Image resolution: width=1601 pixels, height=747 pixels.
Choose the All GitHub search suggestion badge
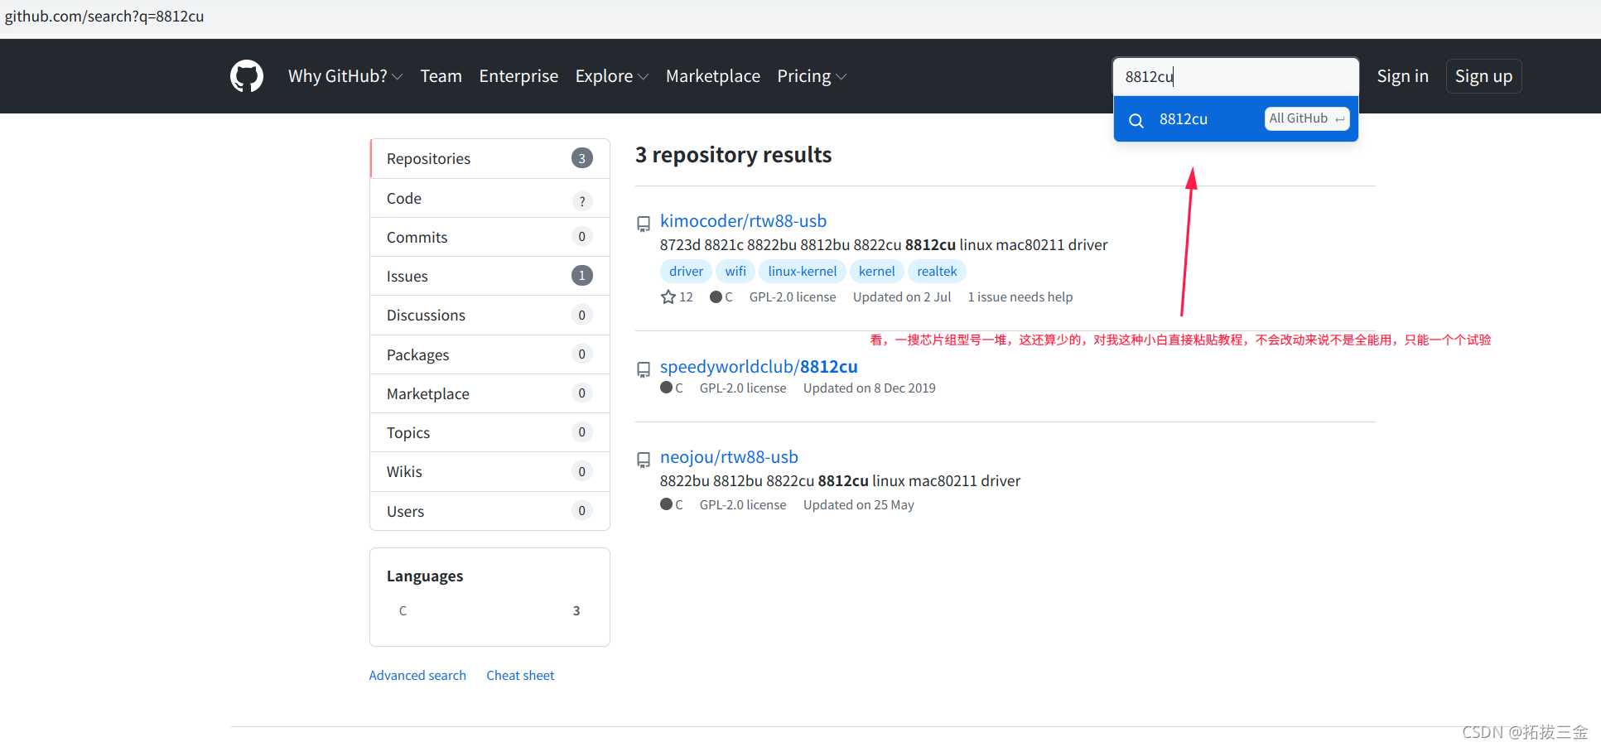1307,118
